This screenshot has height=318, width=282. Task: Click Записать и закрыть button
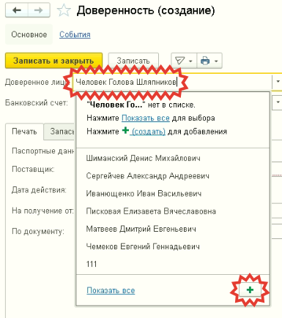[53, 61]
